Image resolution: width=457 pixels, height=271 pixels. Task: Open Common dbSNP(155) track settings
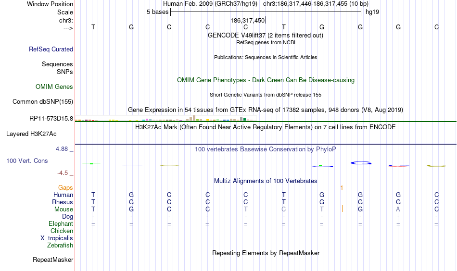pyautogui.click(x=42, y=101)
